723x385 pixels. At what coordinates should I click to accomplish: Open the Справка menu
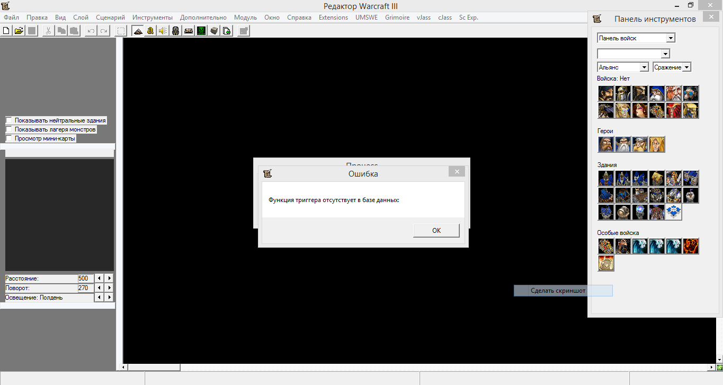299,17
